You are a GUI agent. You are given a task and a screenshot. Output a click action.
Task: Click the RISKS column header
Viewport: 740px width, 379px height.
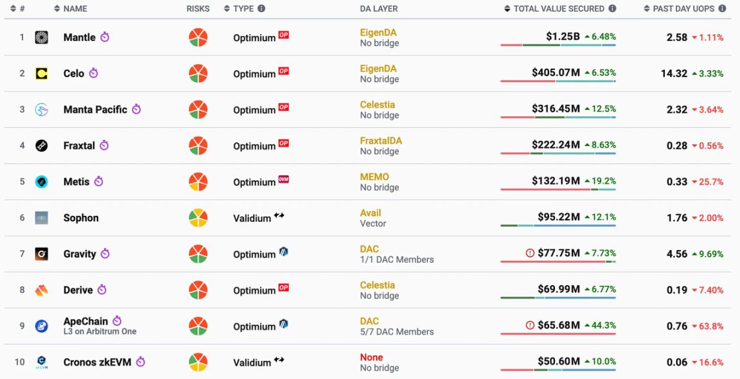[x=198, y=9]
